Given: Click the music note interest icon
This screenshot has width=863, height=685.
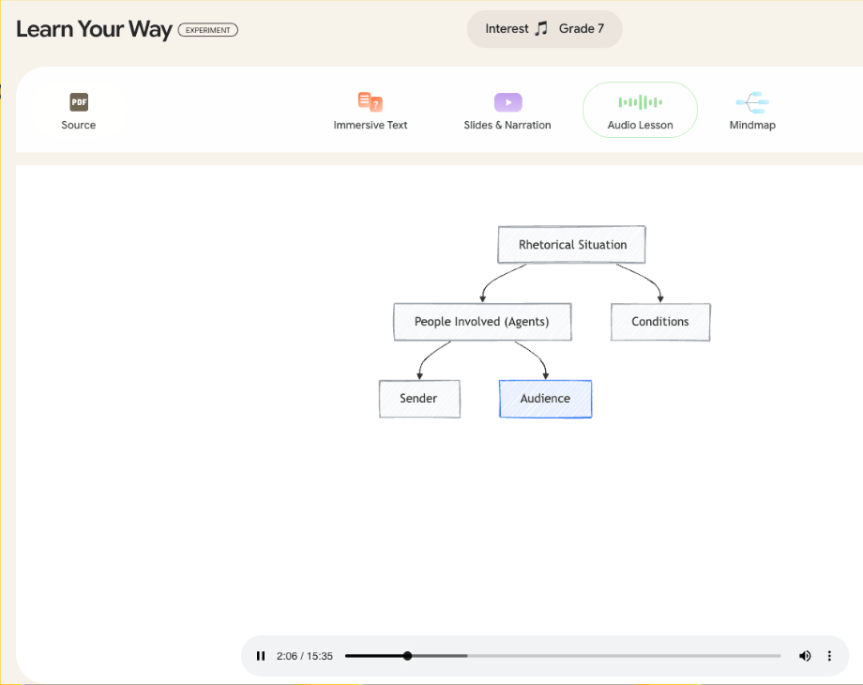Looking at the screenshot, I should [x=541, y=29].
